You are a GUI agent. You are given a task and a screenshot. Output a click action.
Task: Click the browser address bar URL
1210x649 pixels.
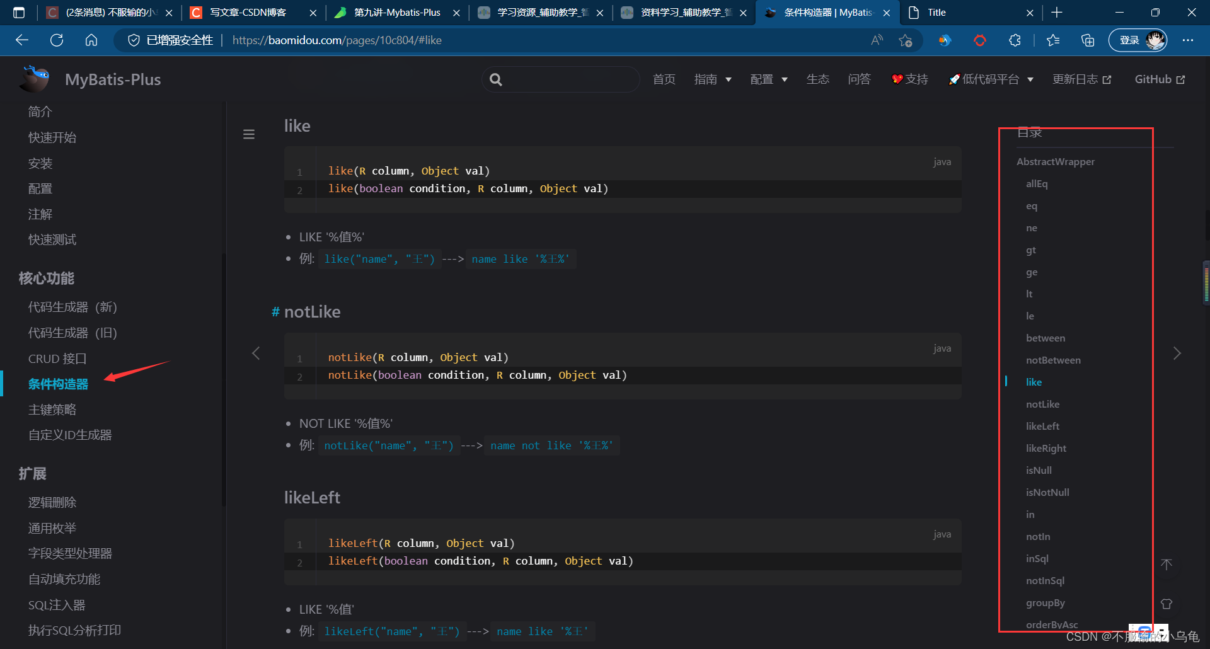pyautogui.click(x=337, y=40)
